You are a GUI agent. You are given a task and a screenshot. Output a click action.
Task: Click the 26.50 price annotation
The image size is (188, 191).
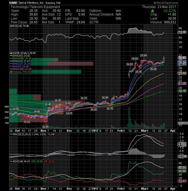point(130,64)
